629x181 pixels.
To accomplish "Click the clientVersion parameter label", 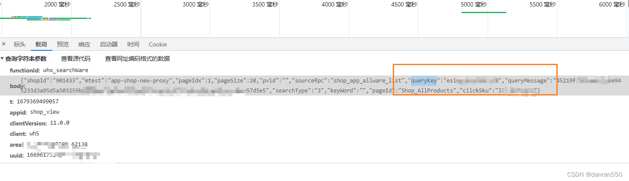I will click(x=29, y=123).
